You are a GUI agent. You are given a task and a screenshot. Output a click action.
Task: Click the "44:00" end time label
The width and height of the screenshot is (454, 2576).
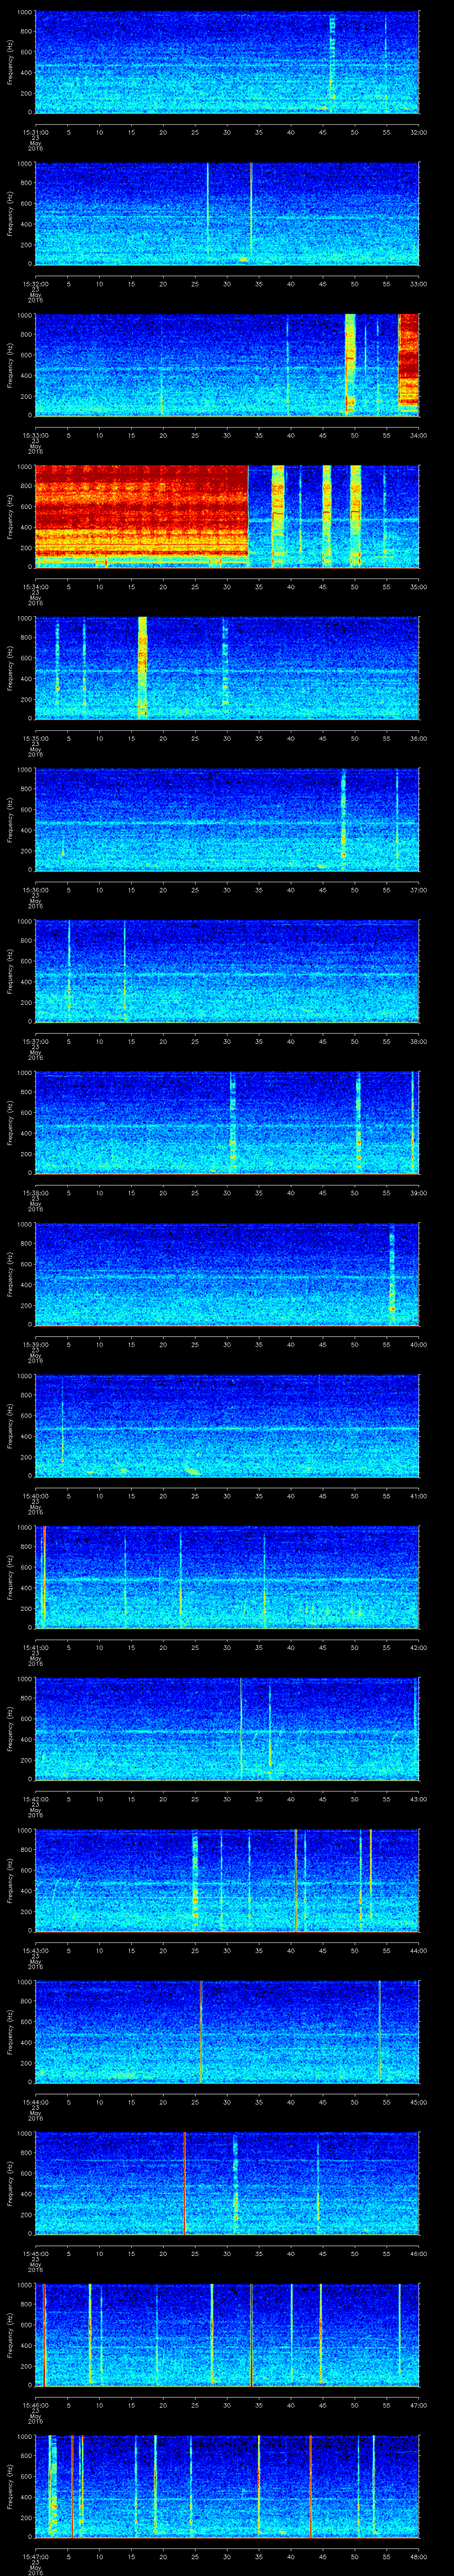pyautogui.click(x=418, y=1950)
